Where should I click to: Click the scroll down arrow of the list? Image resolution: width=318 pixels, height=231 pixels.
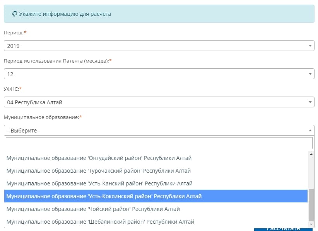click(311, 224)
